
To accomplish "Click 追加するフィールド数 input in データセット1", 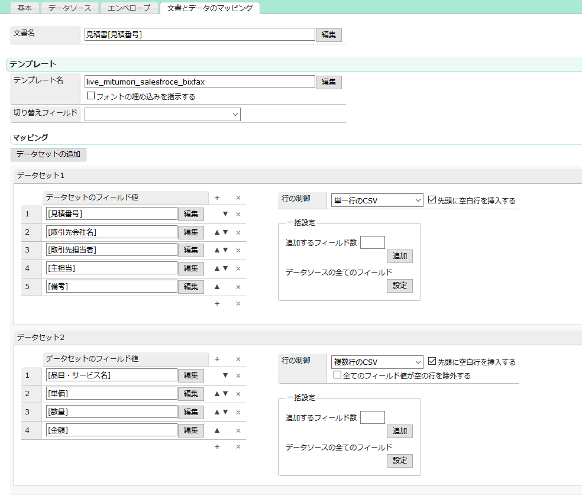I will click(372, 242).
